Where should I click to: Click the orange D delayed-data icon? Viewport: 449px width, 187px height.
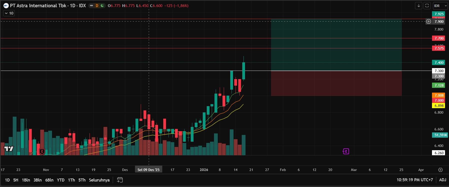[x=97, y=6]
